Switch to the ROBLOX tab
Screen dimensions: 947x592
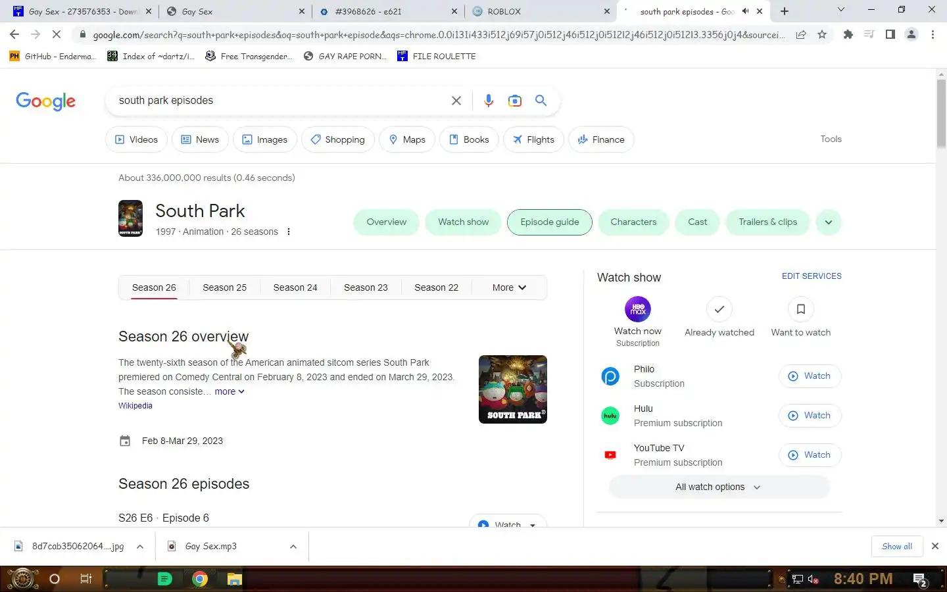tap(541, 11)
